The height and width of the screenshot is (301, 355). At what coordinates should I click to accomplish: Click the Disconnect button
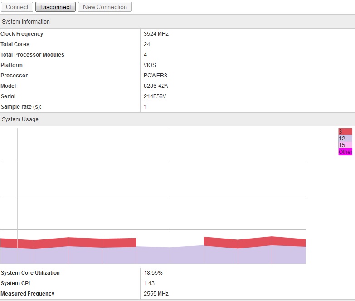[x=55, y=7]
